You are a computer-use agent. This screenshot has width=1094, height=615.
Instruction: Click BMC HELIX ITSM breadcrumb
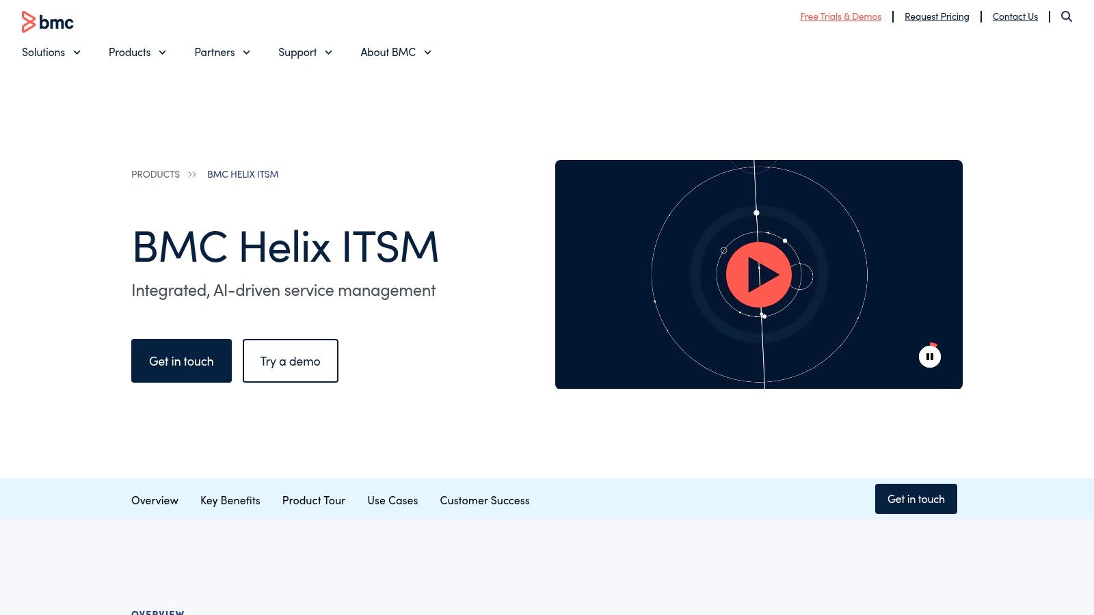point(243,174)
